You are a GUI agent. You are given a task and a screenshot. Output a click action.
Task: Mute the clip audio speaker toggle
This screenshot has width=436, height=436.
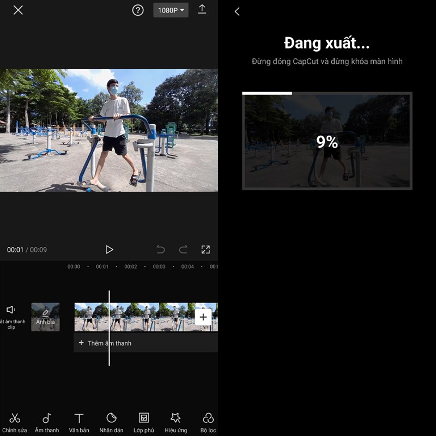click(11, 315)
